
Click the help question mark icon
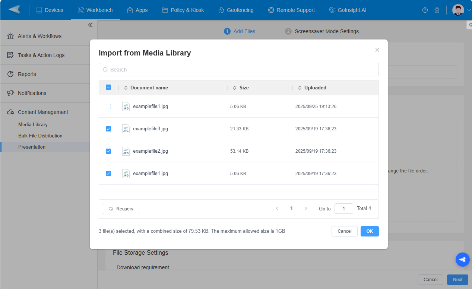[425, 10]
